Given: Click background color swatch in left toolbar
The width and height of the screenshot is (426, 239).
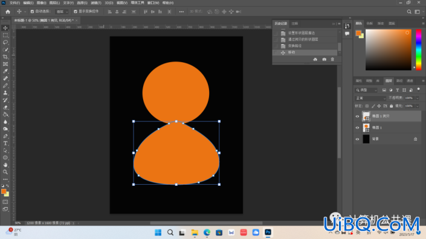Looking at the screenshot, I should [x=7, y=194].
